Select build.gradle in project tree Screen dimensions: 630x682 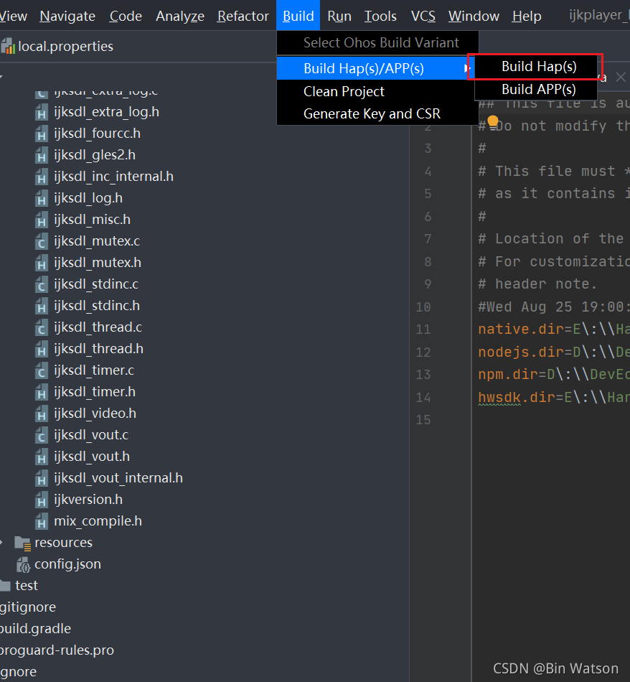coord(35,628)
